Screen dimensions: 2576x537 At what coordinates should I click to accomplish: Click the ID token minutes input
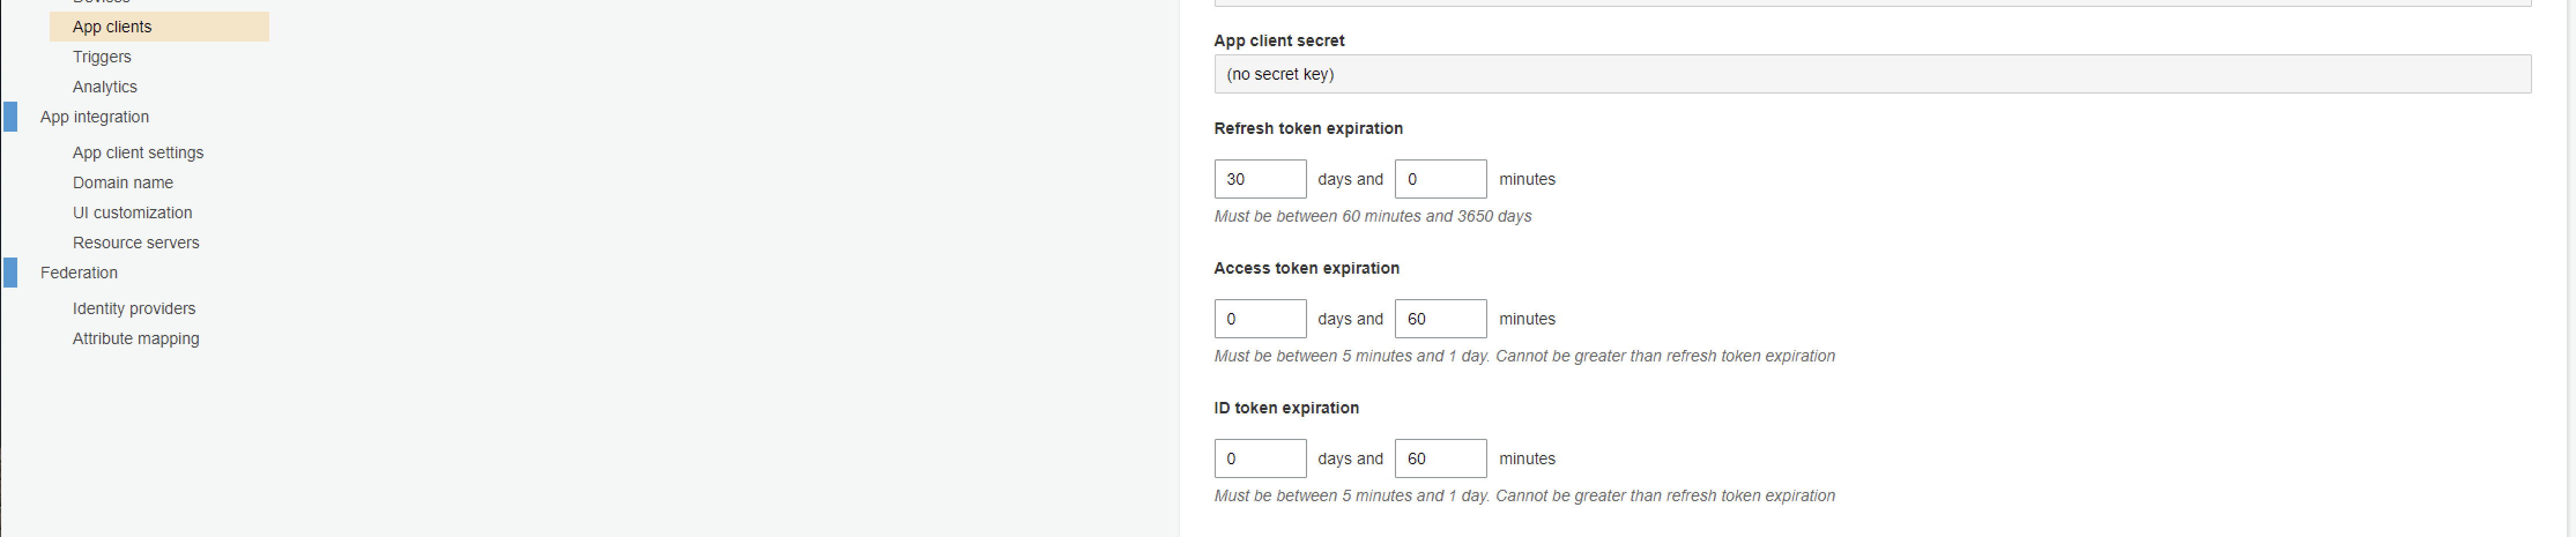tap(1440, 458)
